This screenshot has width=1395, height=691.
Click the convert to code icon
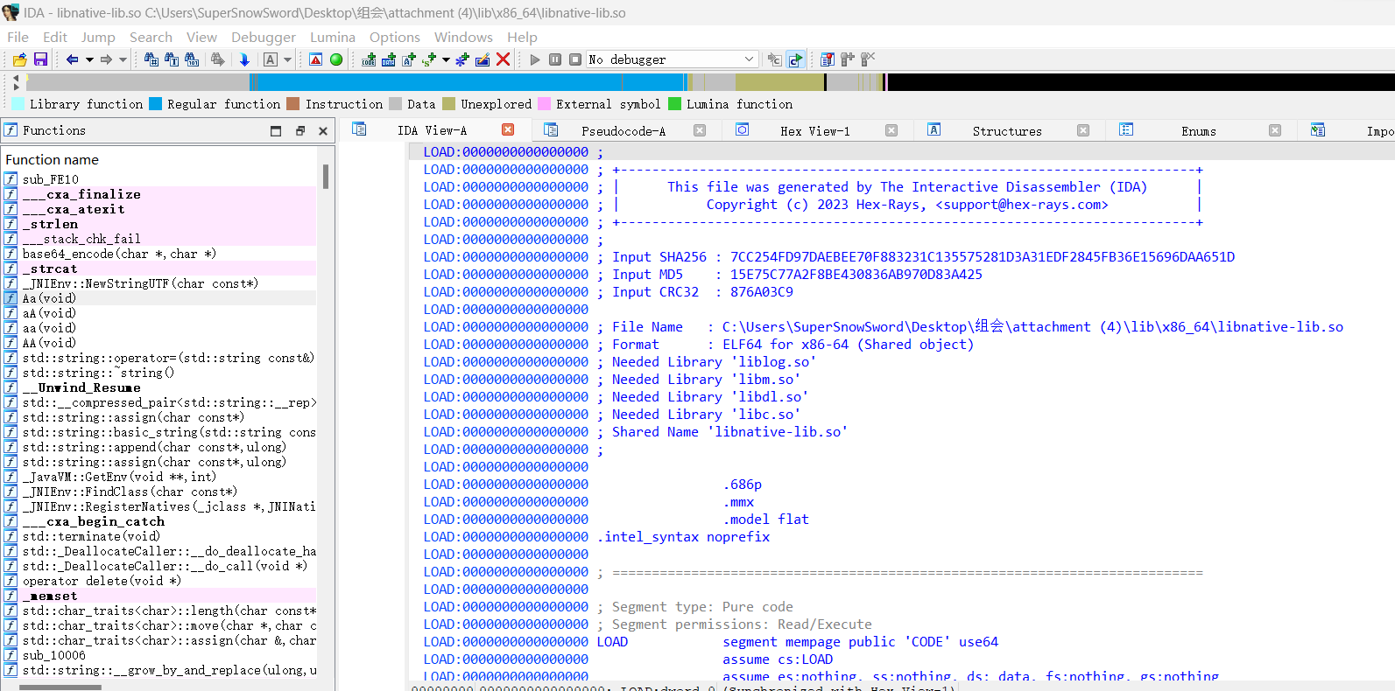(369, 59)
